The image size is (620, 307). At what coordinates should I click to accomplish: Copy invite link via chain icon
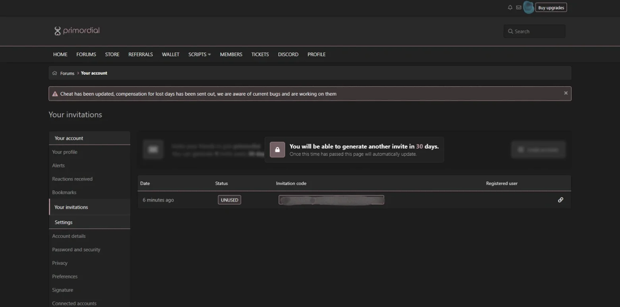[560, 200]
